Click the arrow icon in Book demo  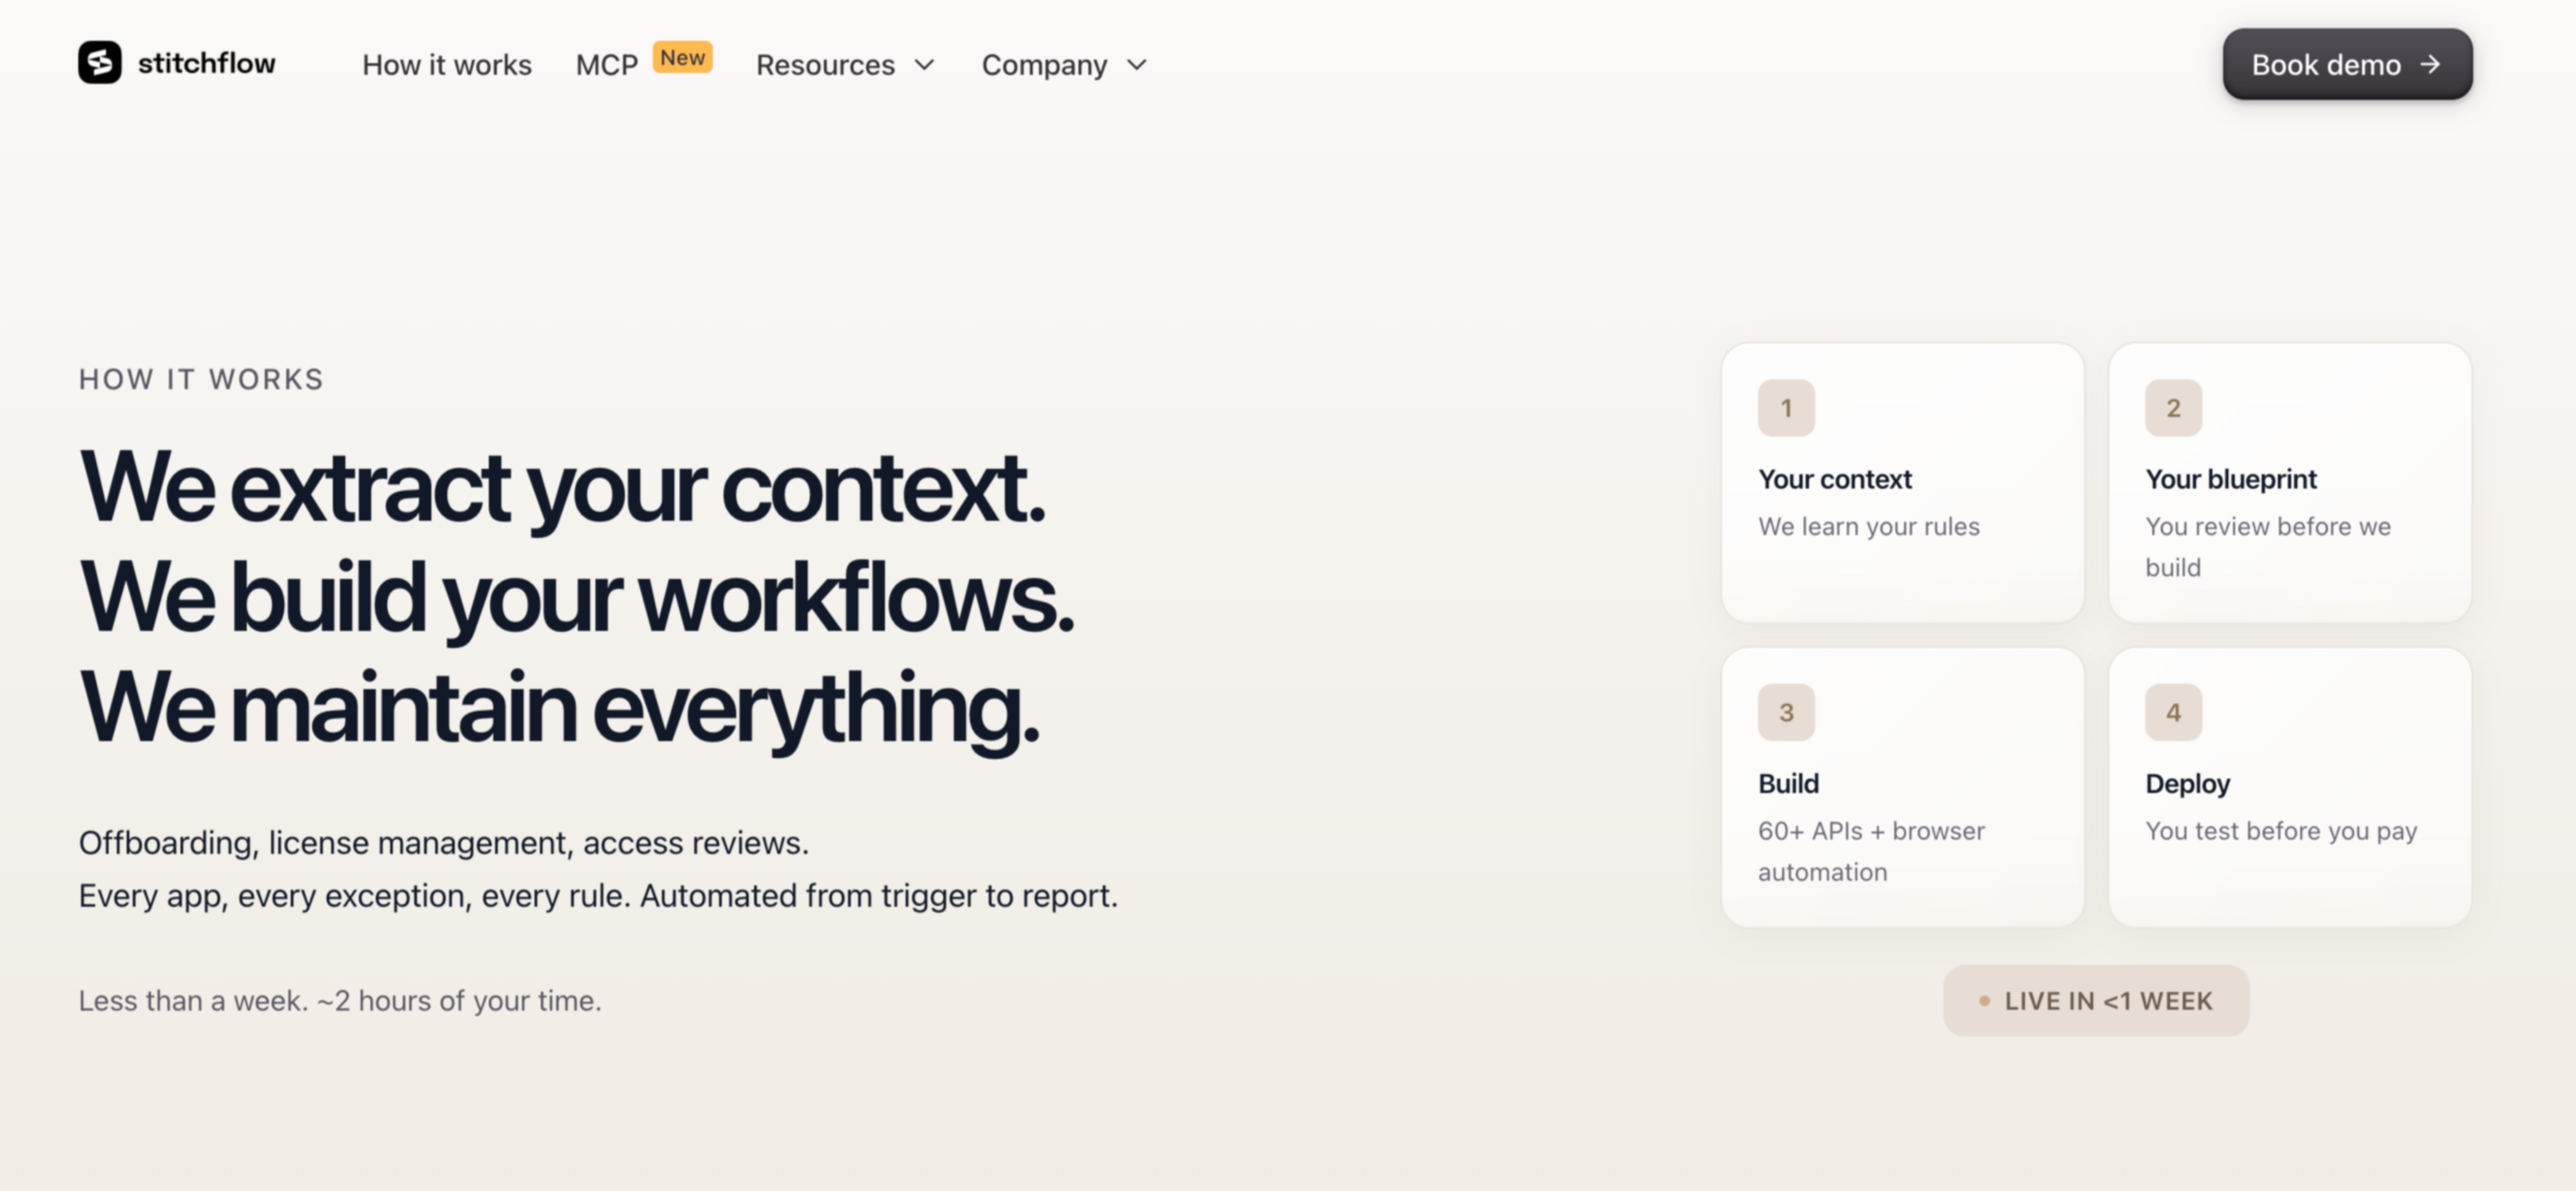point(2430,65)
